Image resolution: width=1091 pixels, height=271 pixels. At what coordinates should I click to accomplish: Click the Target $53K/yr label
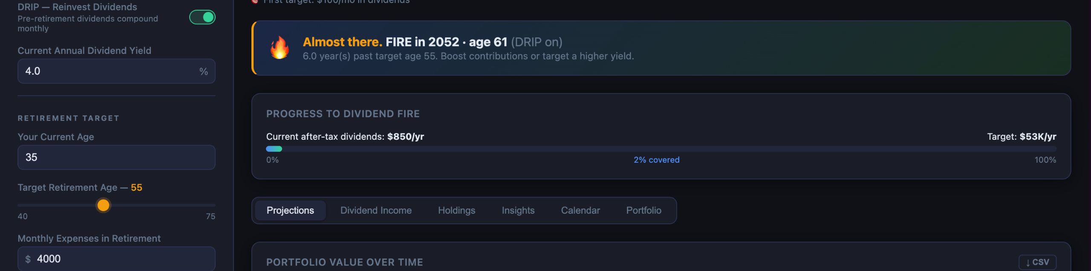[1021, 137]
